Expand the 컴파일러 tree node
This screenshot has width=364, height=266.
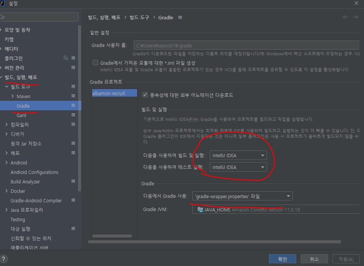6,125
